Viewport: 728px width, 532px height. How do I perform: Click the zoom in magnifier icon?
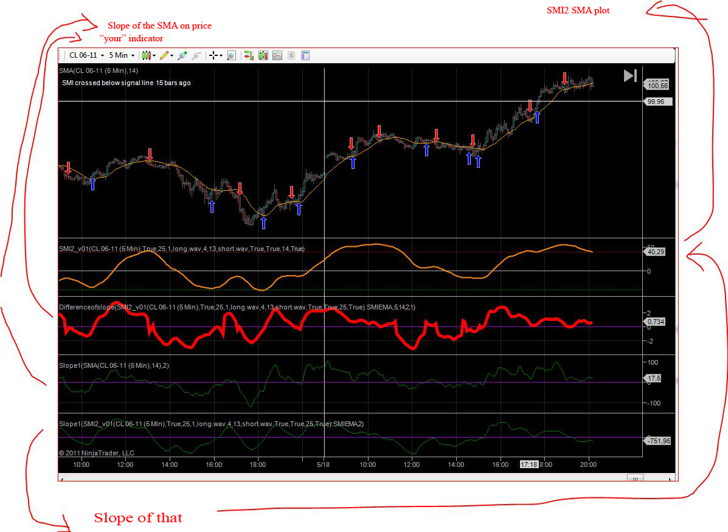tap(182, 56)
